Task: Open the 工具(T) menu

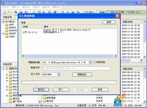Action: click(x=36, y=7)
